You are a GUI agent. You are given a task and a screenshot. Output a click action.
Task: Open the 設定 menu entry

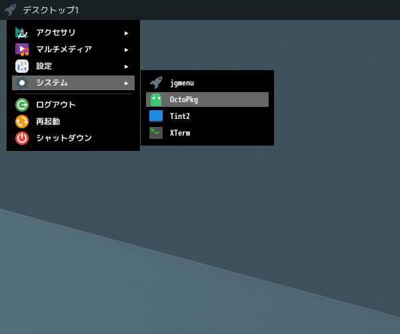pos(73,66)
